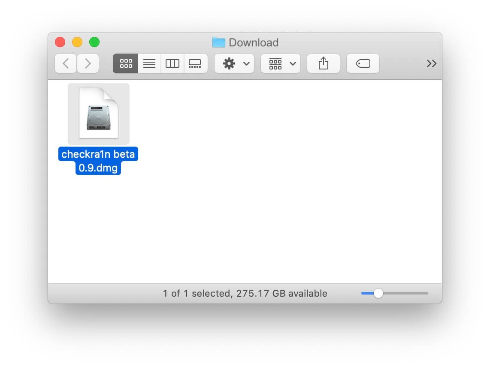
Task: Go back with the left arrow button
Action: click(x=66, y=64)
